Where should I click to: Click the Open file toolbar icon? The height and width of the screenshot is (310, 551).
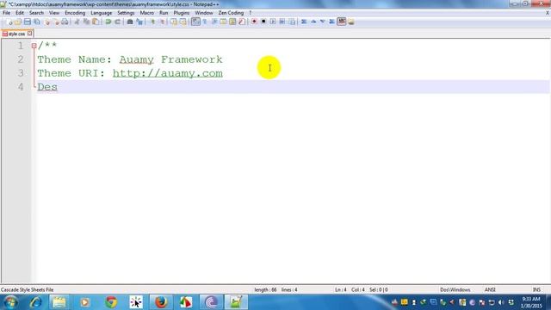tap(18, 22)
